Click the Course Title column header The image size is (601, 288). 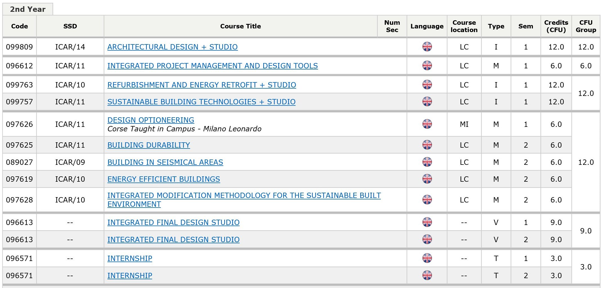click(x=240, y=26)
